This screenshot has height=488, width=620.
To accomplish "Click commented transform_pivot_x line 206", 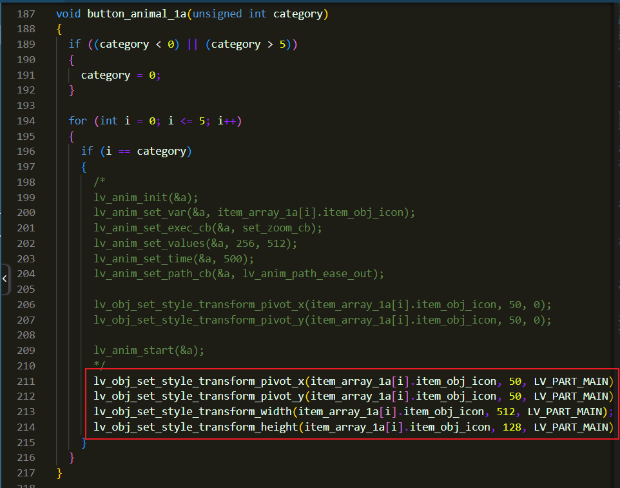I will pos(322,305).
